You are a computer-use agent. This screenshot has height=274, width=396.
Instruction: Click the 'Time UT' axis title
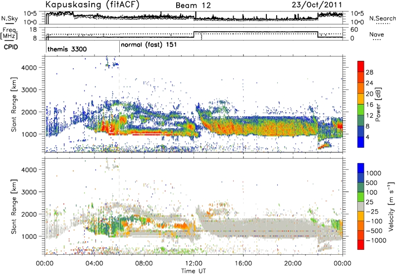(x=194, y=271)
